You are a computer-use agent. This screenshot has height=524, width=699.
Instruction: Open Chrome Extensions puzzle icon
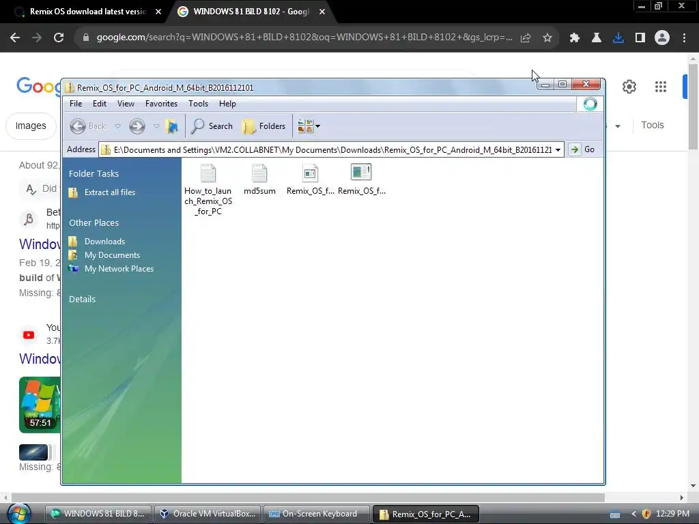[575, 38]
